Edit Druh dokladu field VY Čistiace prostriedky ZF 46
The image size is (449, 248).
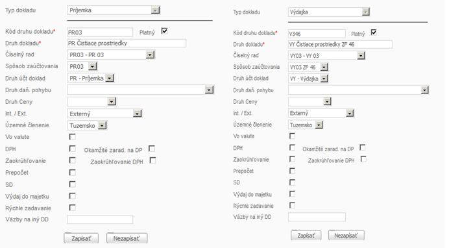(x=340, y=44)
